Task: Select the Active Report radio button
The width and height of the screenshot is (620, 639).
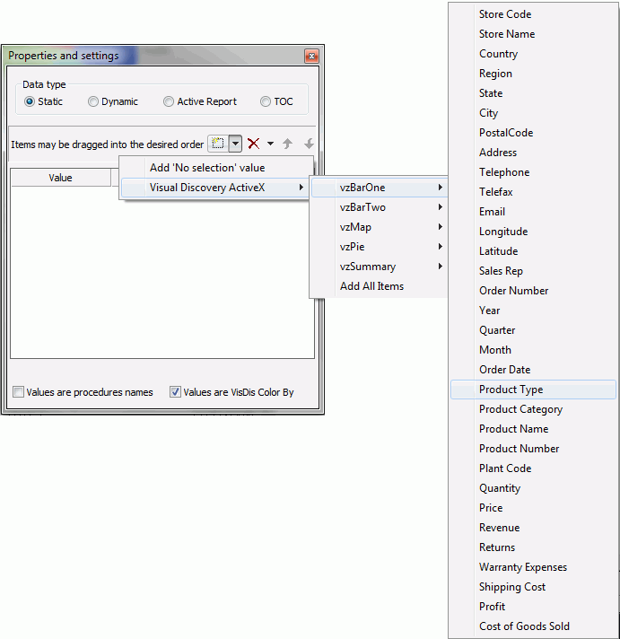Action: click(169, 101)
